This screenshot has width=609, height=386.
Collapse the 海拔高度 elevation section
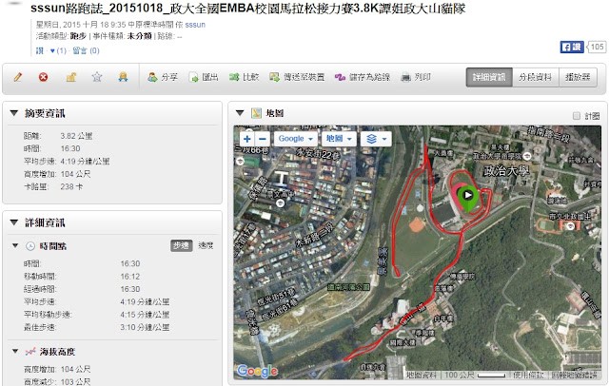pos(15,352)
